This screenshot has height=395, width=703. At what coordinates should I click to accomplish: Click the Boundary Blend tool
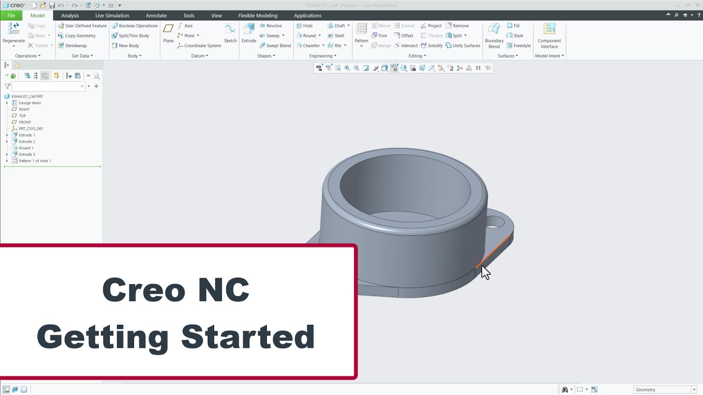coord(494,36)
